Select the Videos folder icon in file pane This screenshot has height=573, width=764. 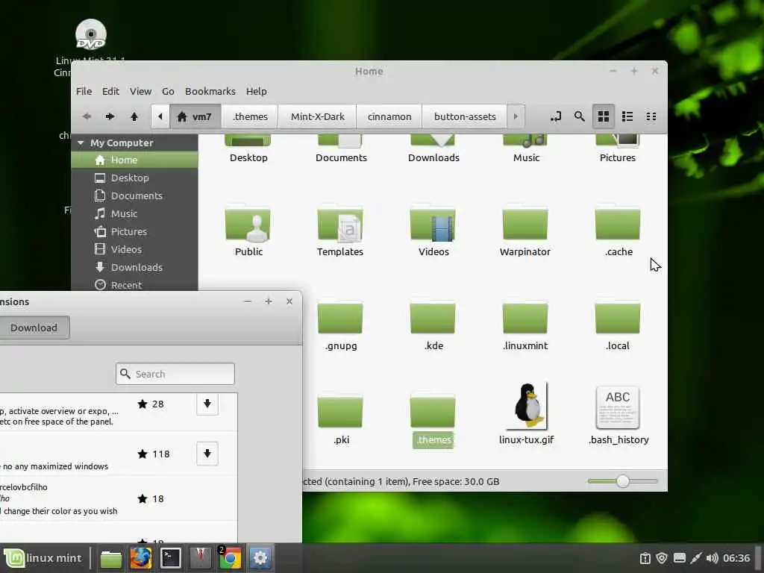(x=433, y=225)
